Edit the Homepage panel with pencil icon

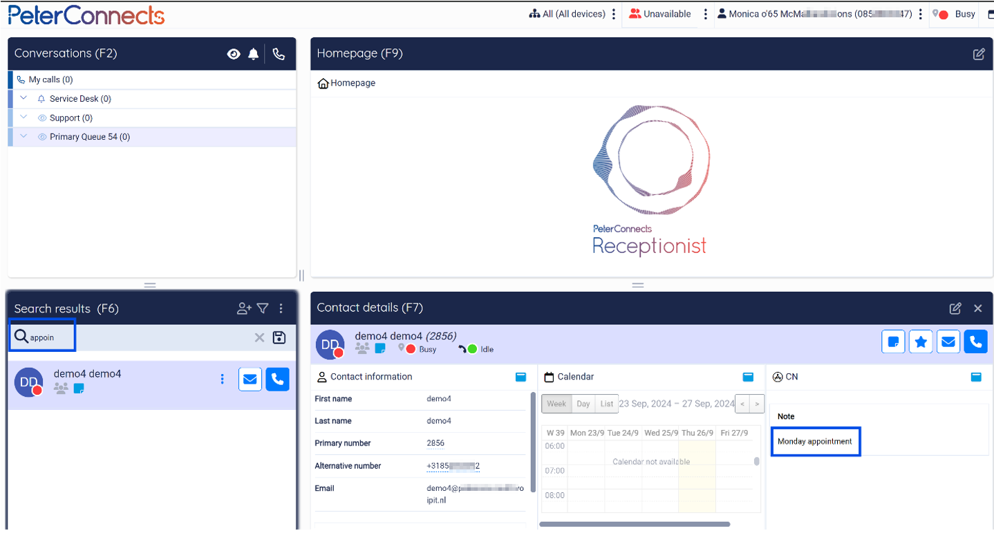(979, 54)
